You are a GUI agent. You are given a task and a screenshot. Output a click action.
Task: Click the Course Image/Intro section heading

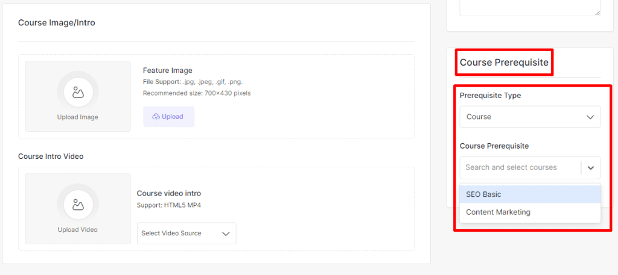57,23
